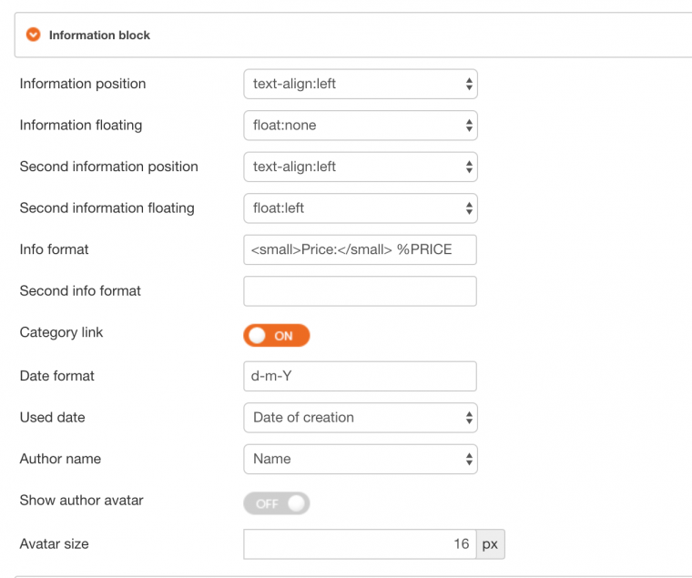Click the Date format input field
This screenshot has width=692, height=578.
tap(360, 376)
